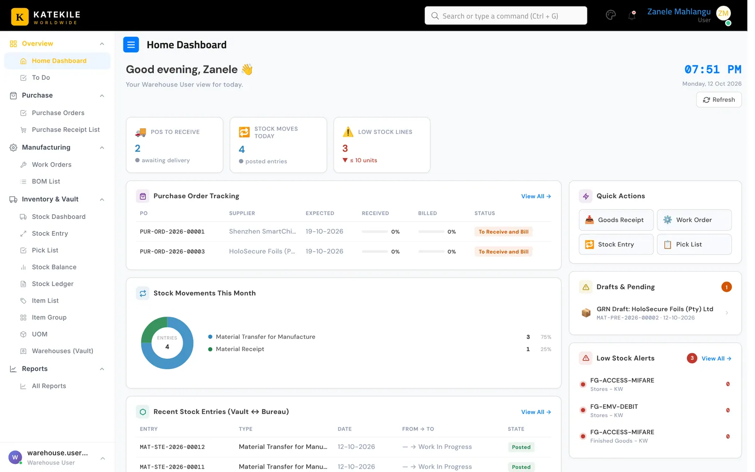The height and width of the screenshot is (472, 755).
Task: Open entry MAT-STE-2026-00012
Action: 172,447
